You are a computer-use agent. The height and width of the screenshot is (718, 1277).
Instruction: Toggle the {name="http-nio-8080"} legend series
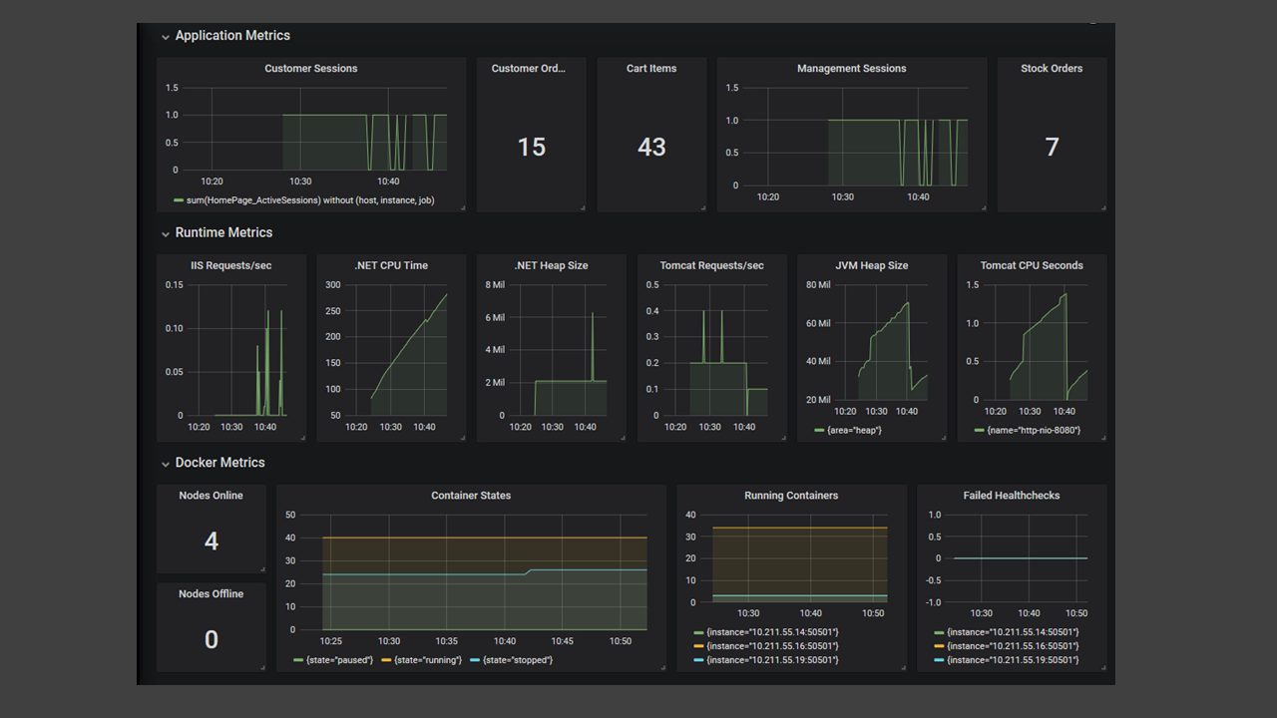point(1034,431)
